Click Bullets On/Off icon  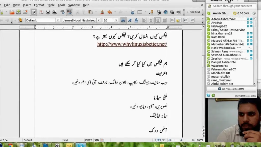179,20
